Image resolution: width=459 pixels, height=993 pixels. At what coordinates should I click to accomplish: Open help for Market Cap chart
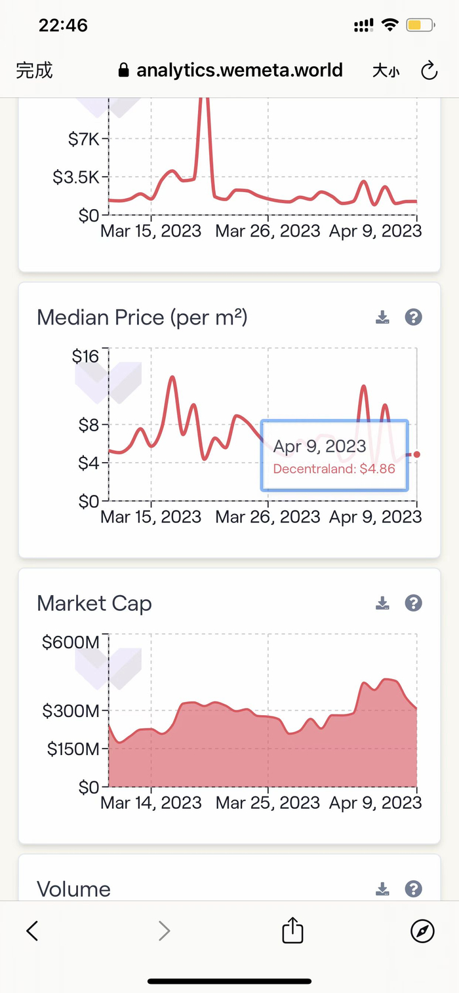click(x=413, y=603)
